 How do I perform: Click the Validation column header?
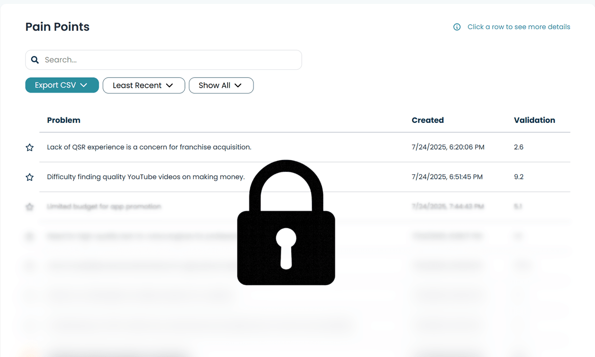(534, 120)
